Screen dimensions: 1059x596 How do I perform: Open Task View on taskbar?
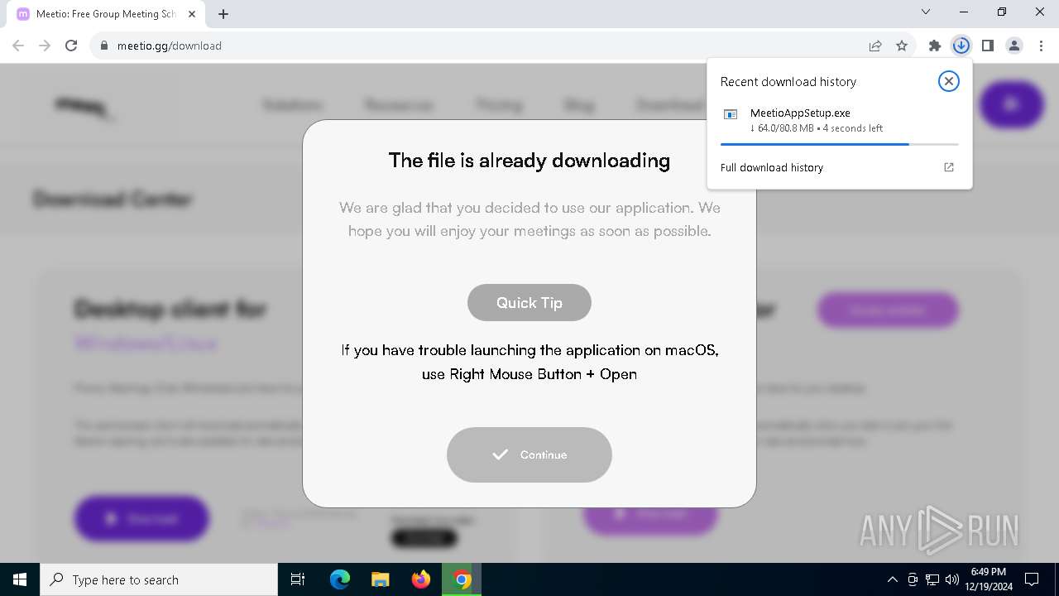click(298, 579)
